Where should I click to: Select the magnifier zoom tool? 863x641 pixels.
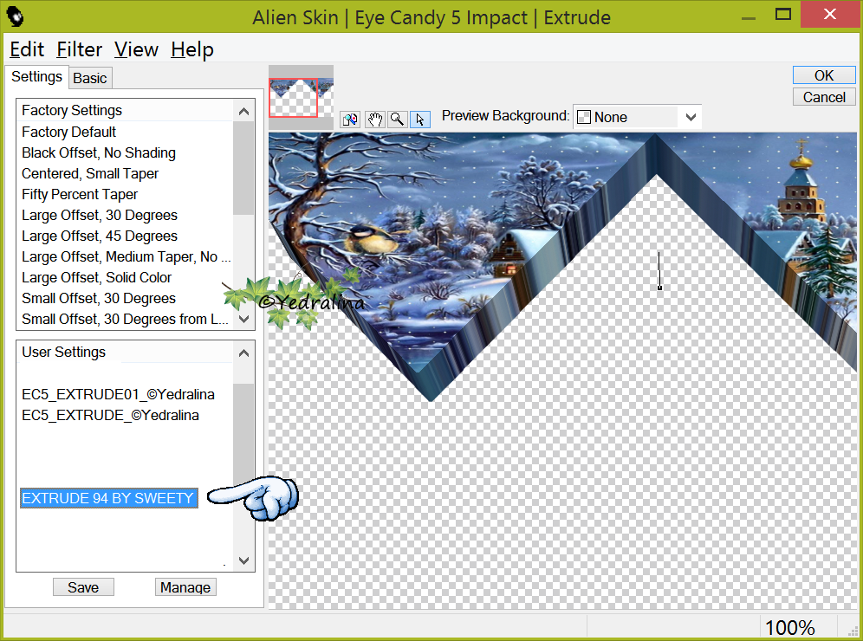(x=398, y=119)
